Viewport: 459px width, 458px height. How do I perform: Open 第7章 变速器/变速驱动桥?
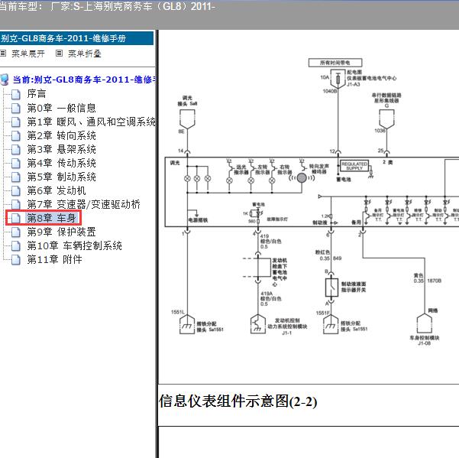pyautogui.click(x=84, y=204)
